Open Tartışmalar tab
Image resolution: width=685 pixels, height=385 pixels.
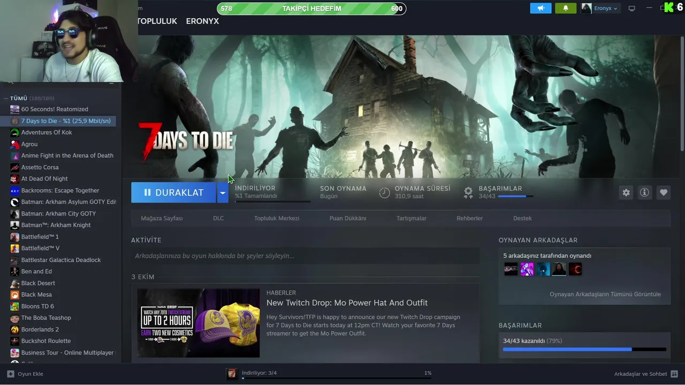coord(412,218)
